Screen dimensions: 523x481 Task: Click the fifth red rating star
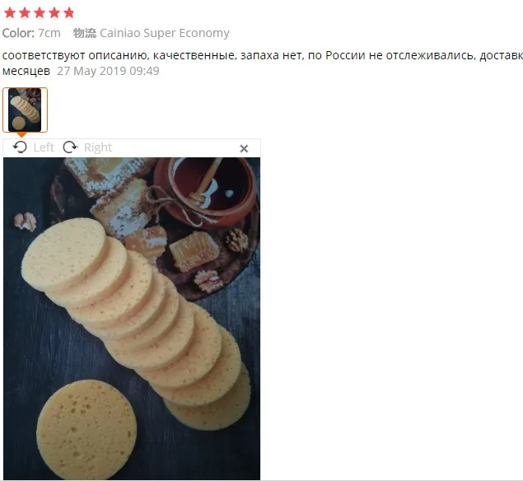(x=68, y=12)
